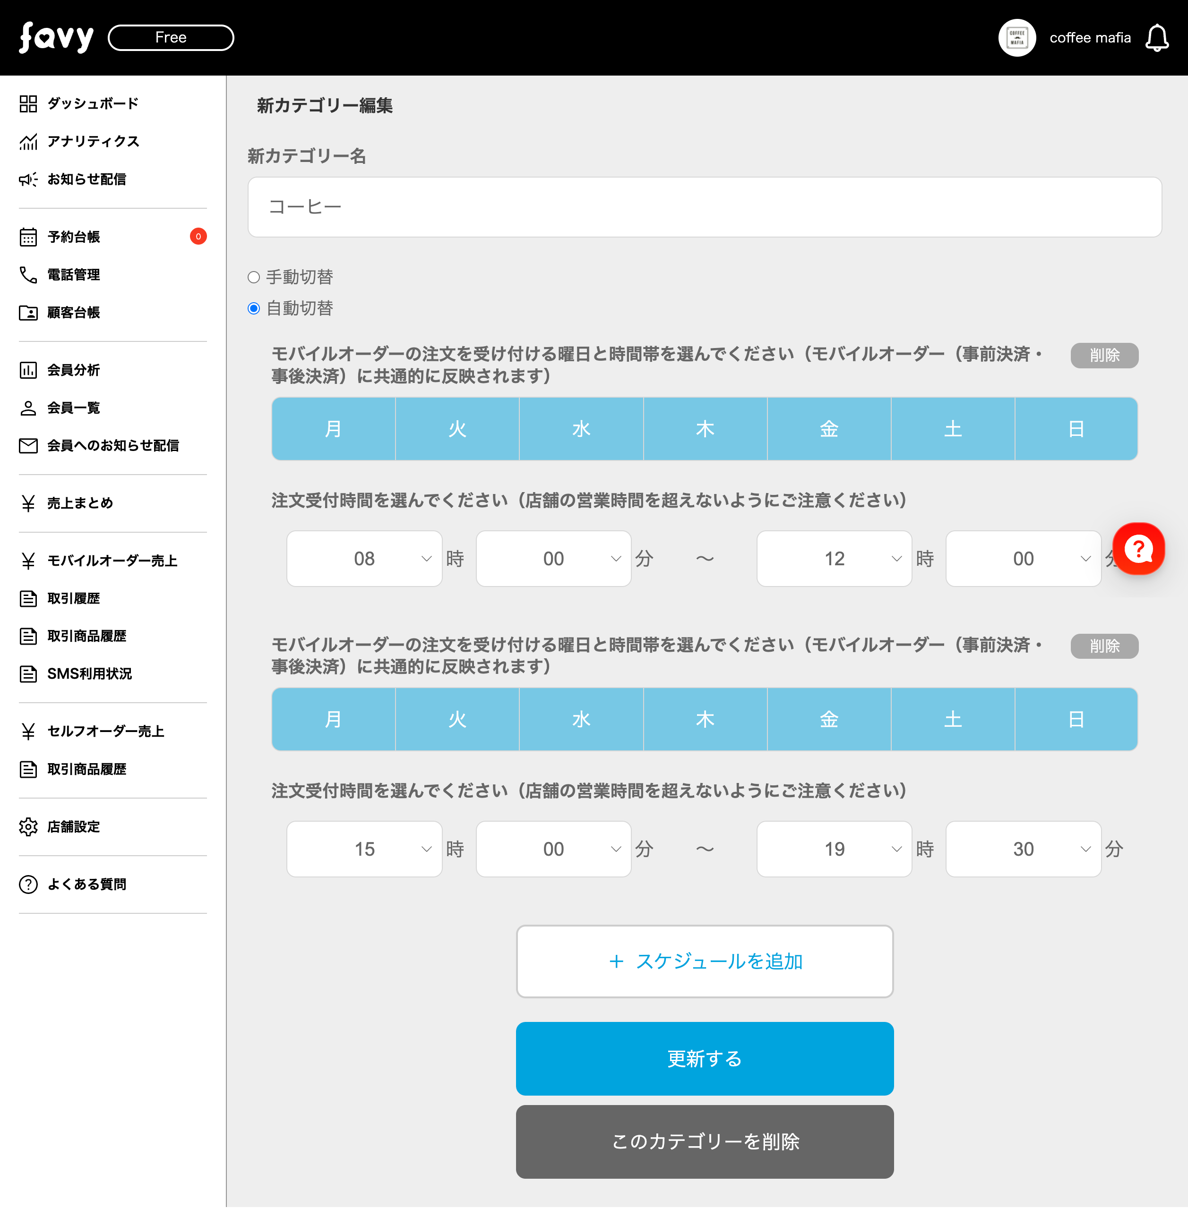
Task: Open 予約台帳 in the sidebar
Action: [x=74, y=237]
